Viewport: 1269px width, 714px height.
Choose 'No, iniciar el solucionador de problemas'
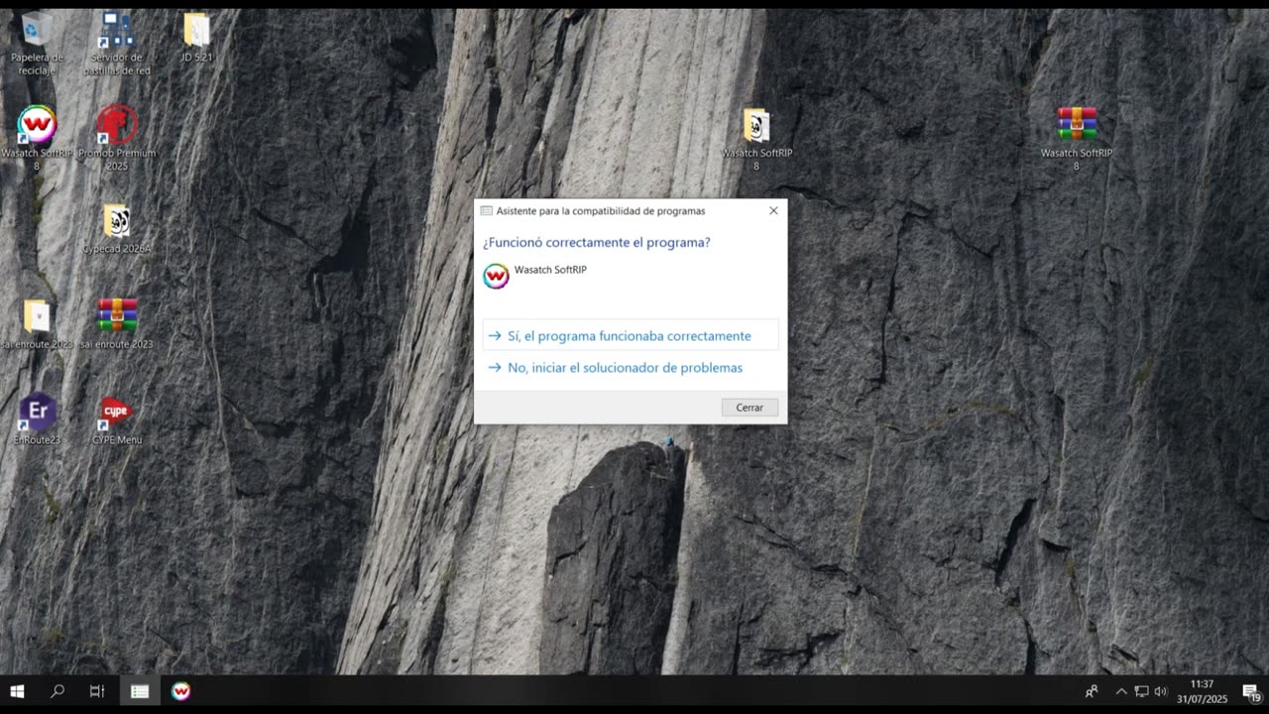(x=631, y=368)
